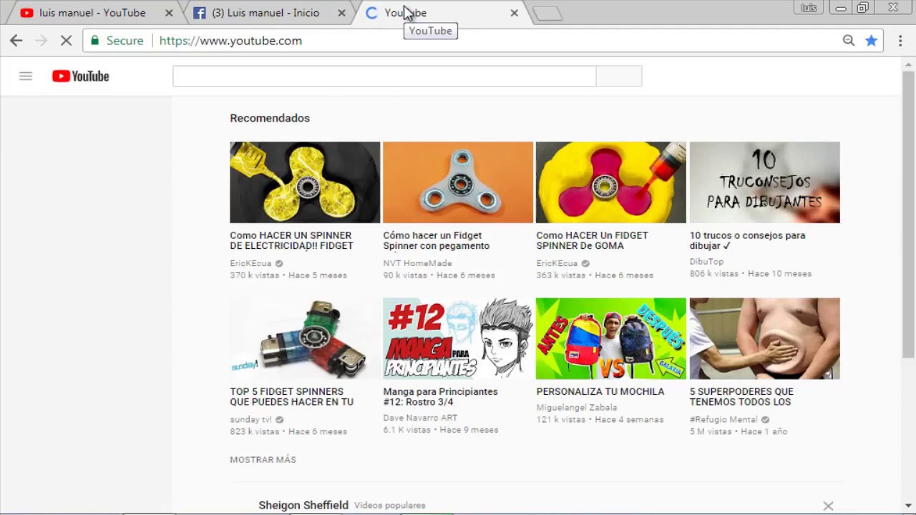
Task: Click title 'Como HACER Un FIDGET SPINNER De GOMA'
Action: (x=592, y=240)
